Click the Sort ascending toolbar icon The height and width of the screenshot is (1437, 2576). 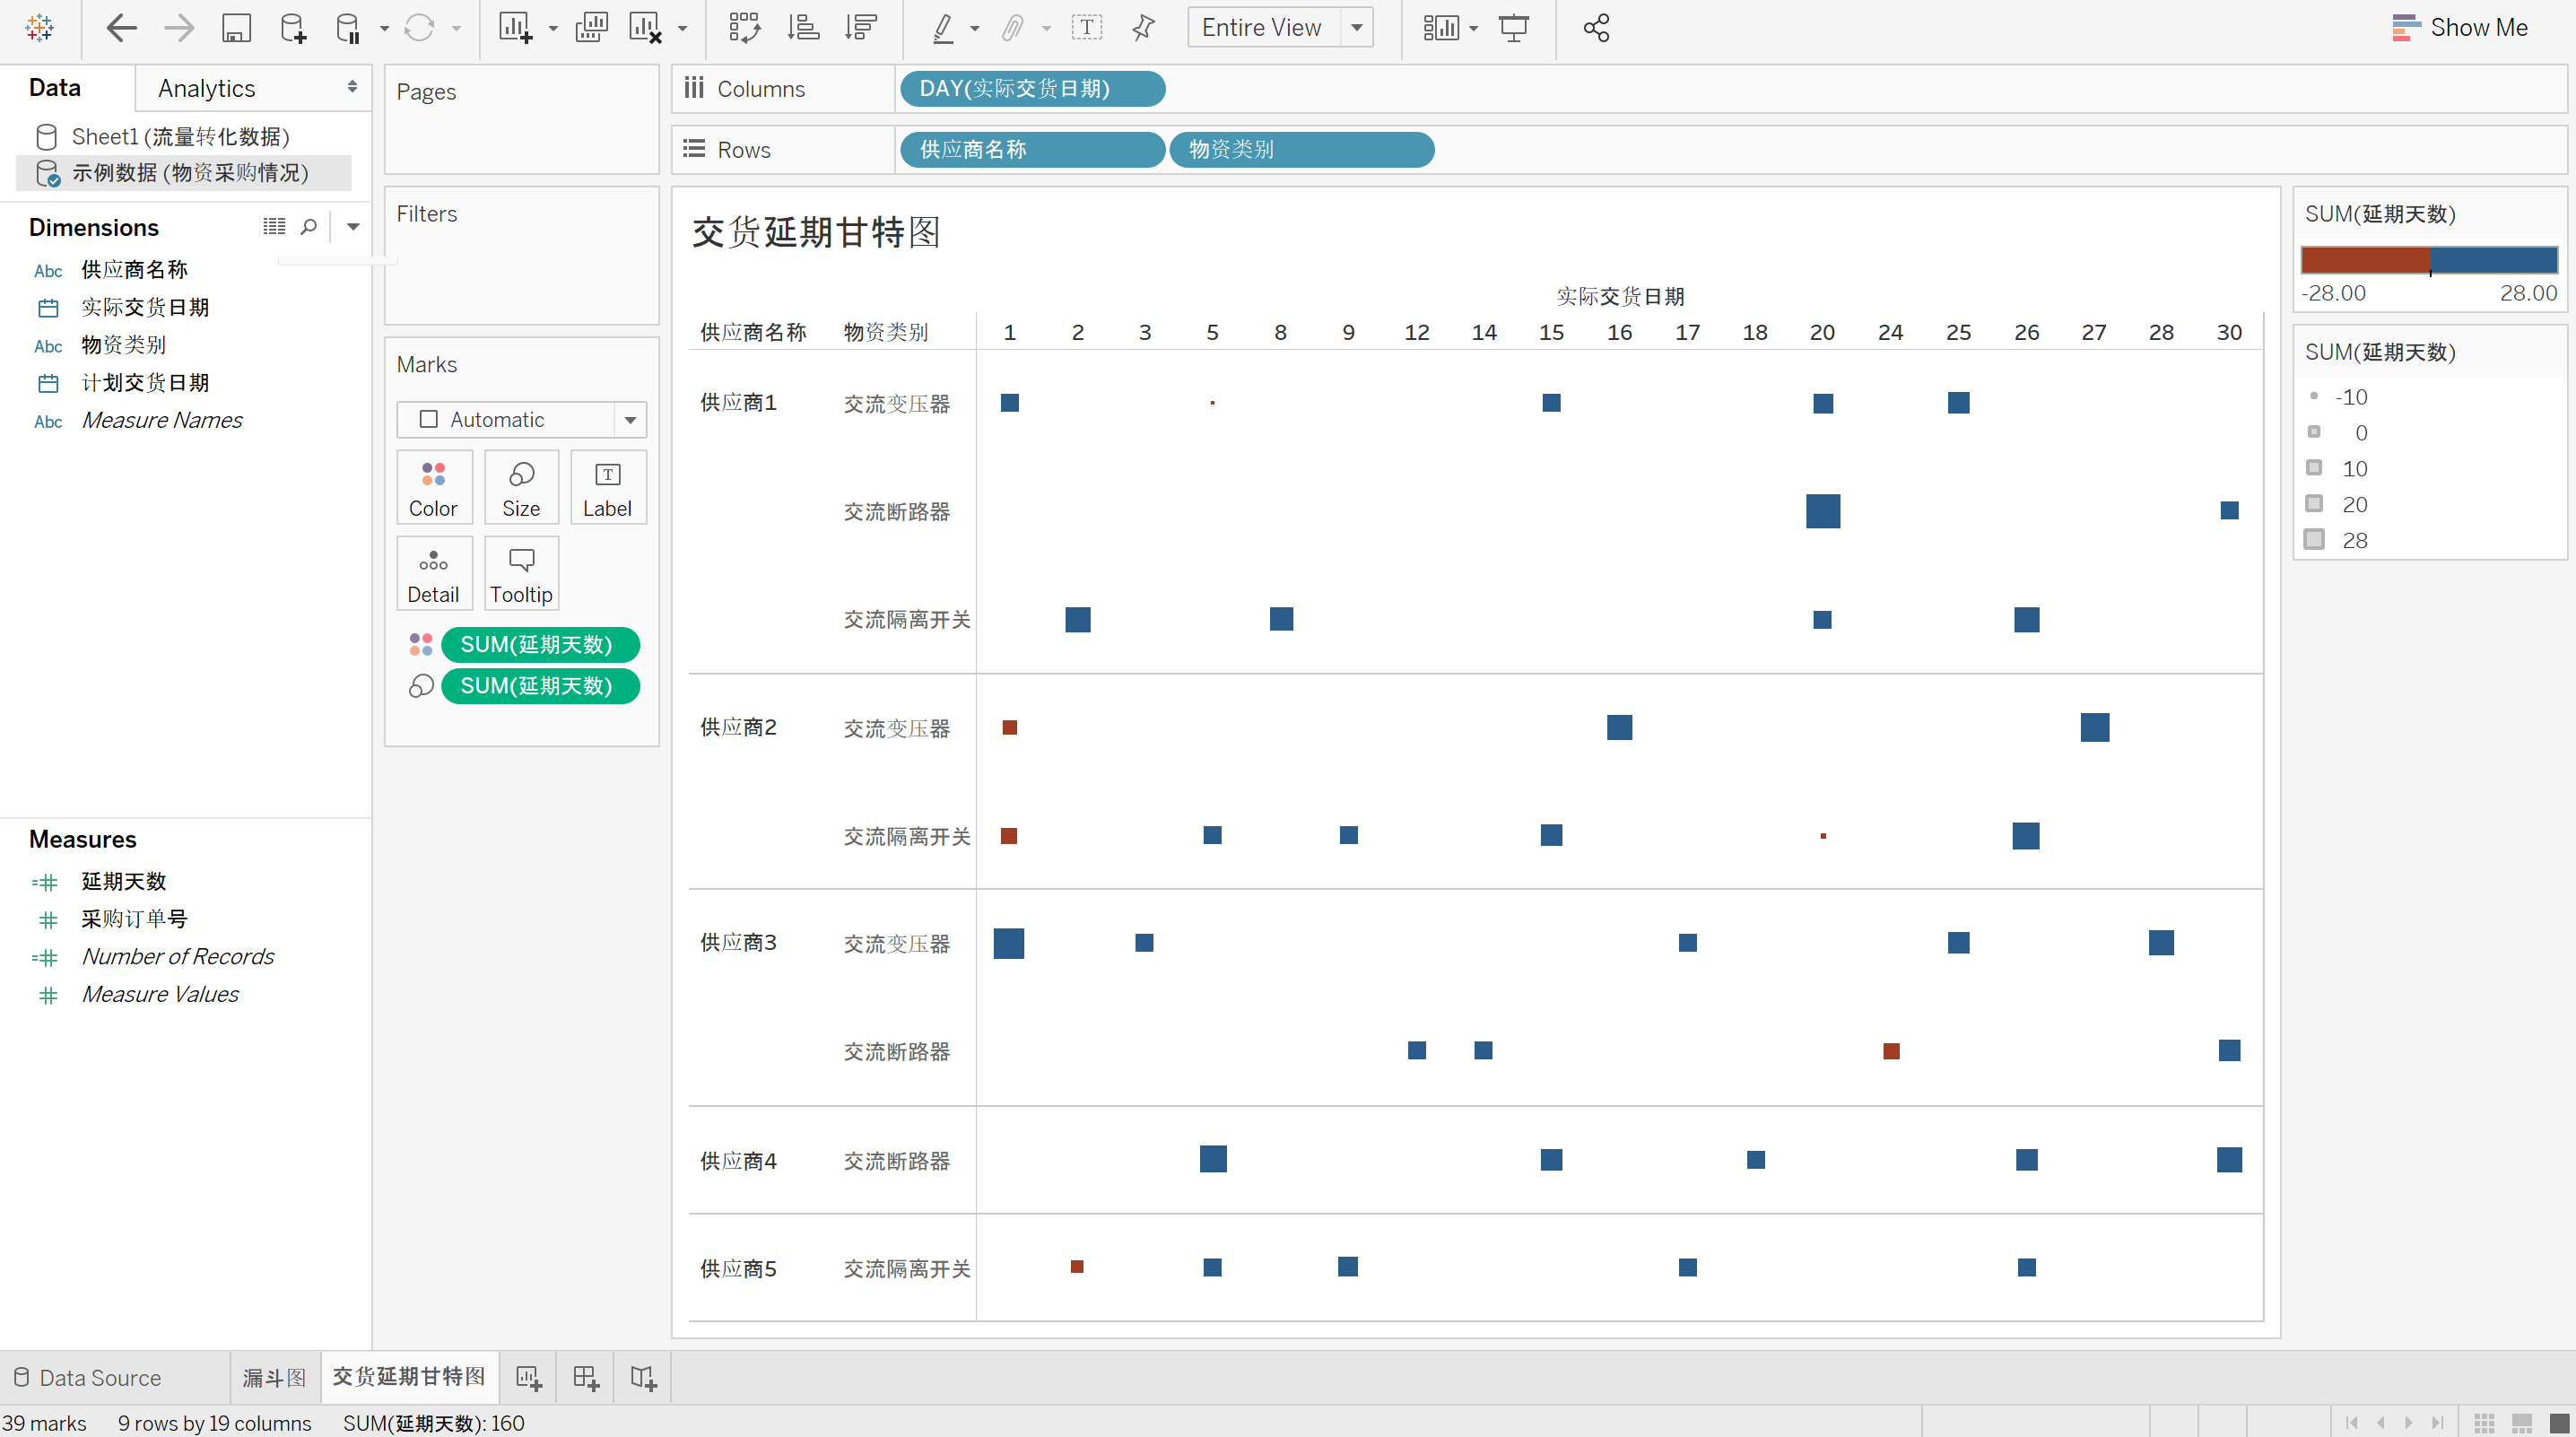coord(802,28)
